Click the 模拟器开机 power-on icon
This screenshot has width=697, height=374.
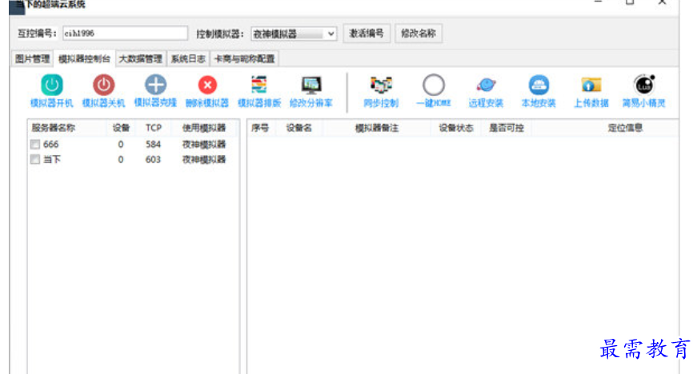coord(51,85)
